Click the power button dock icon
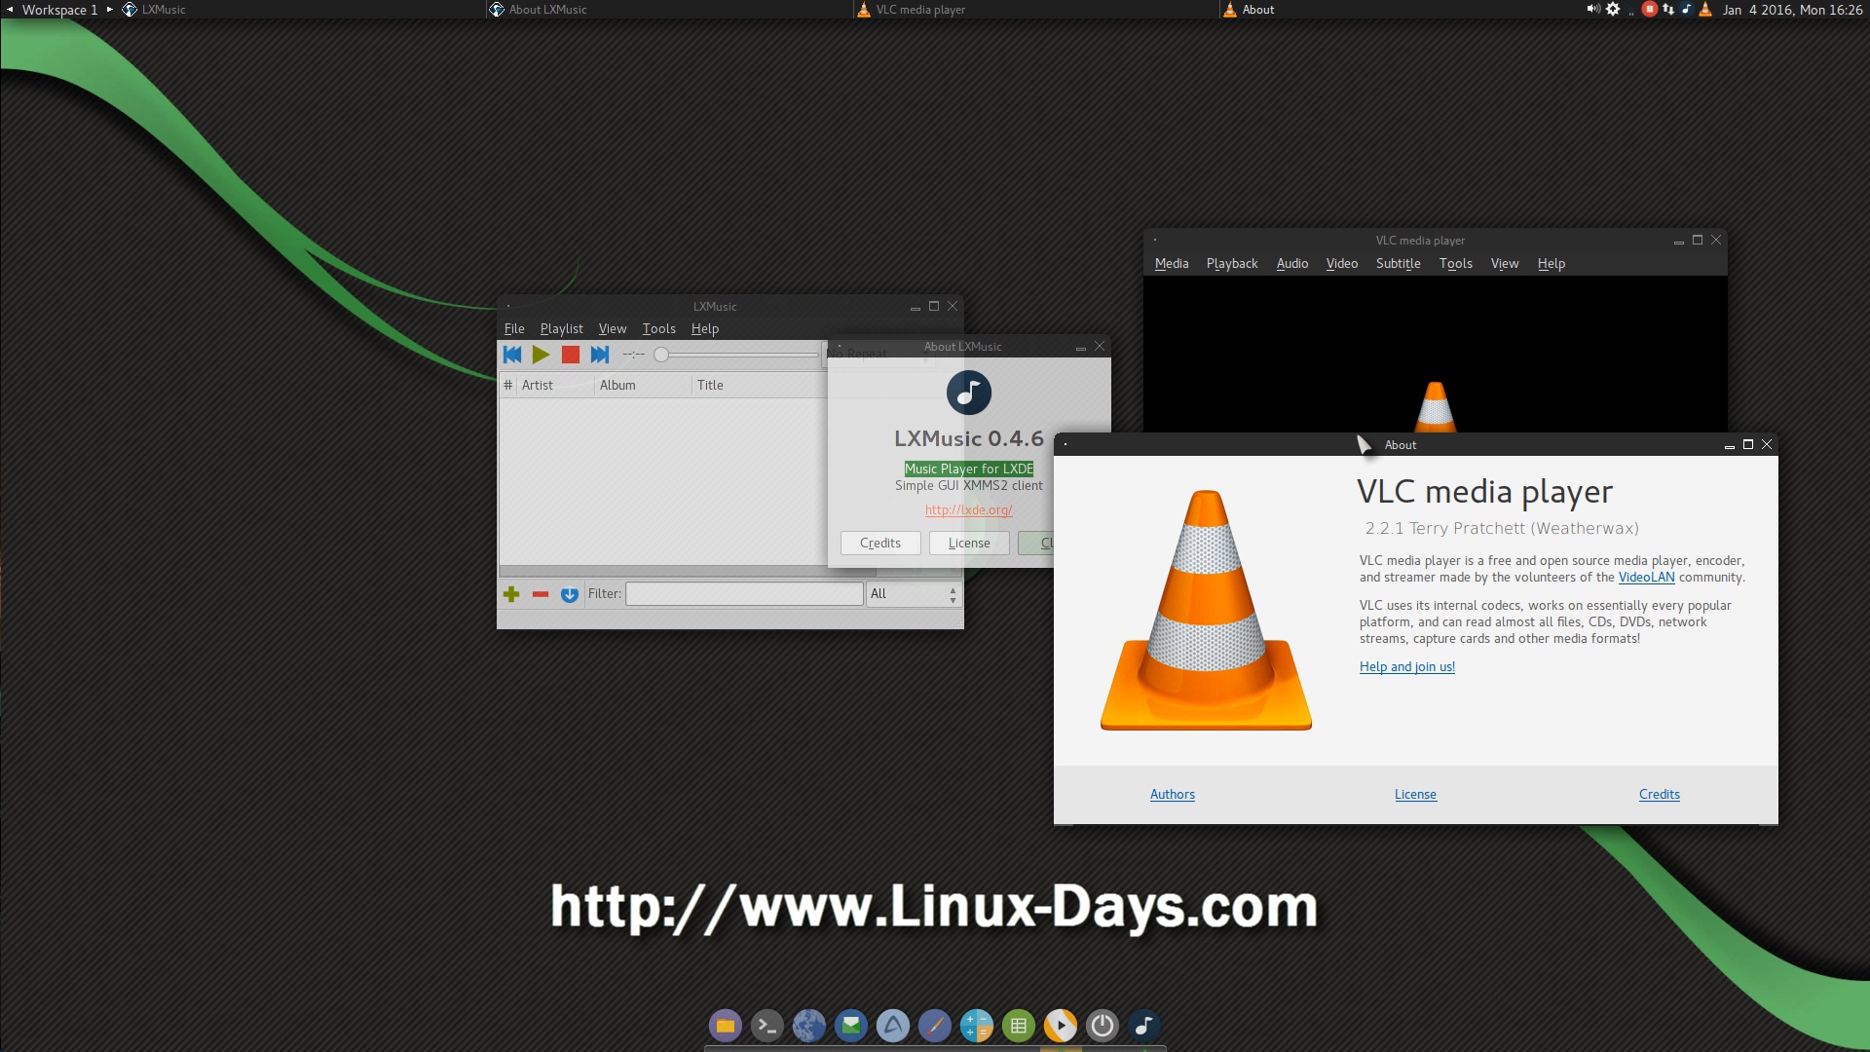Image resolution: width=1870 pixels, height=1052 pixels. click(x=1103, y=1025)
